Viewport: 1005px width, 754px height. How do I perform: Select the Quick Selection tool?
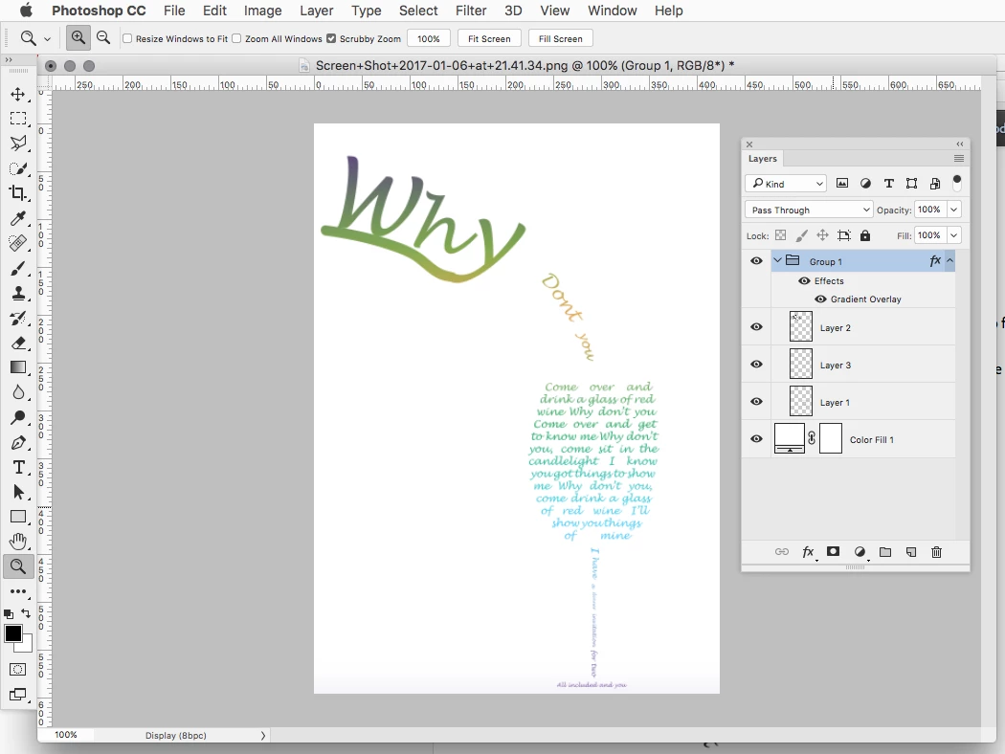pyautogui.click(x=18, y=168)
